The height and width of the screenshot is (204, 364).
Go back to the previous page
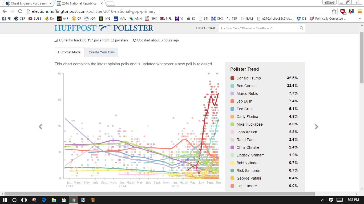5,11
